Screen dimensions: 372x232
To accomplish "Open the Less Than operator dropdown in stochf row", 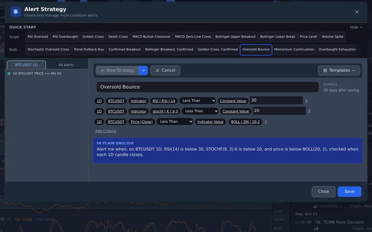I will (200, 111).
